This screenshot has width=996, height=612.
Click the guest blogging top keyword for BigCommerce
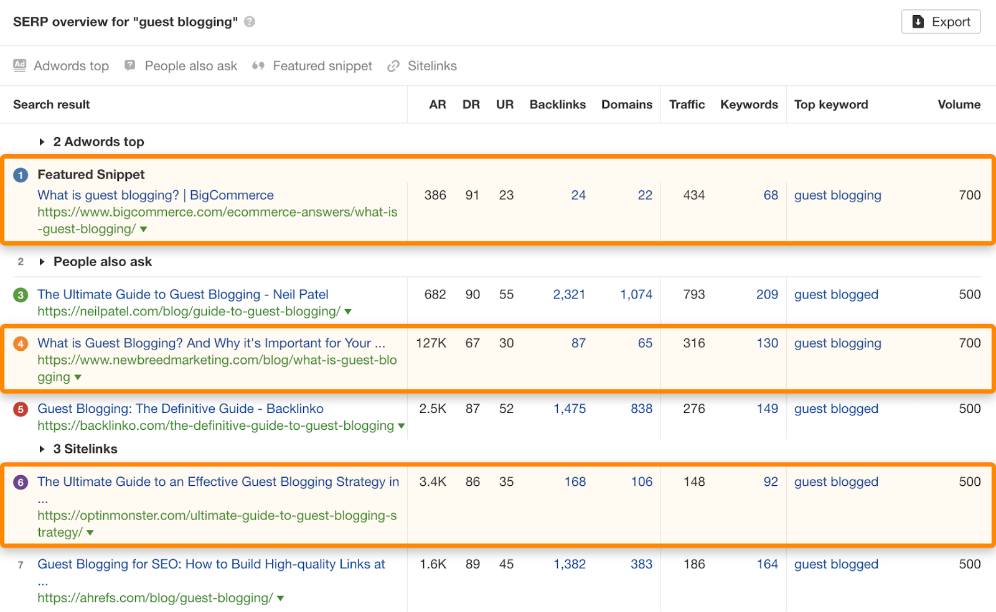tap(837, 195)
